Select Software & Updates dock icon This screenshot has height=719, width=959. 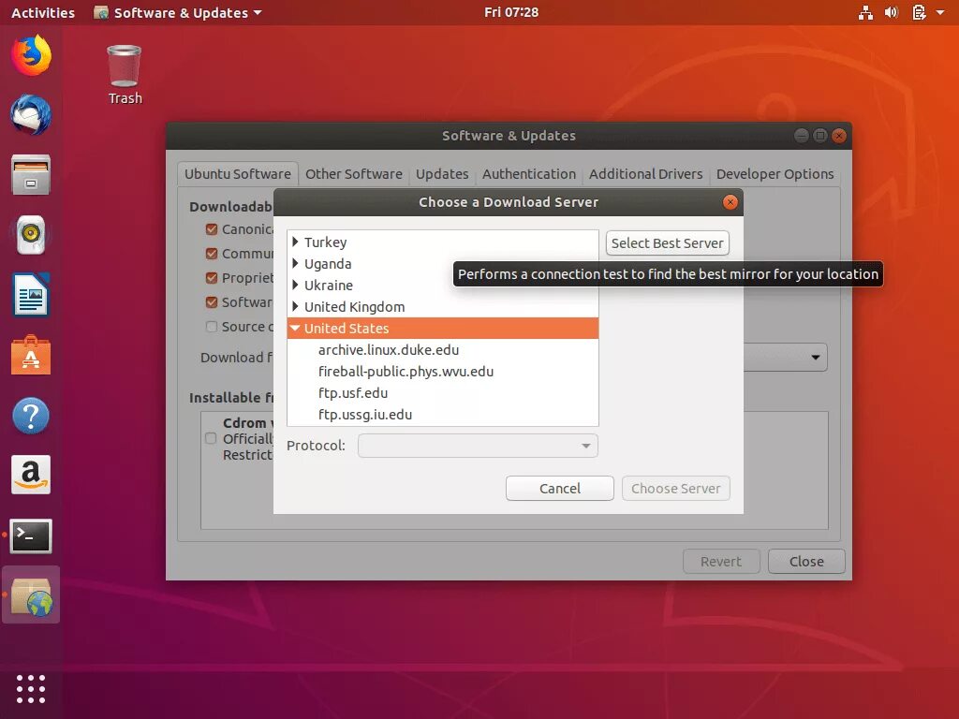pos(31,594)
